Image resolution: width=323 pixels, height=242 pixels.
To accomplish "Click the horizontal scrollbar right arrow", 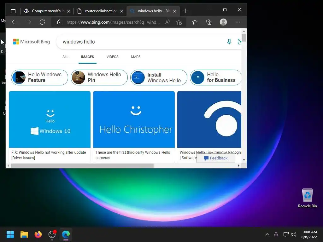I will (x=239, y=165).
